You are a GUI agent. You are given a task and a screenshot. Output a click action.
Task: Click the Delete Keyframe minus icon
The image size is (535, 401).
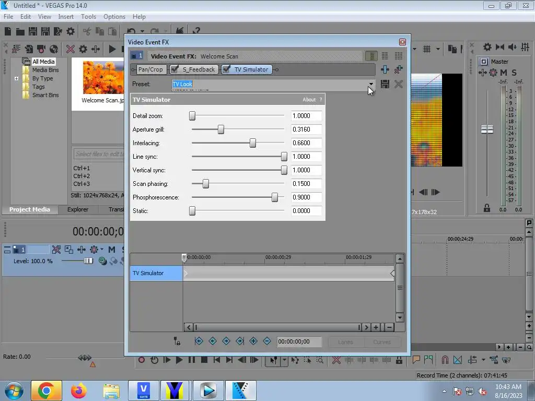(267, 341)
